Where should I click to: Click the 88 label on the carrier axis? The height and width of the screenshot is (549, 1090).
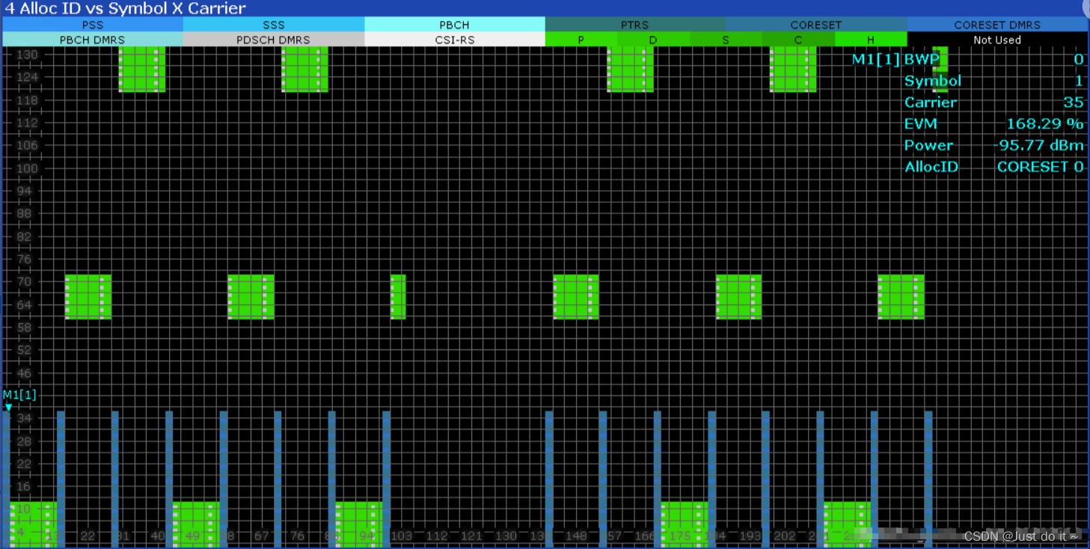click(25, 214)
